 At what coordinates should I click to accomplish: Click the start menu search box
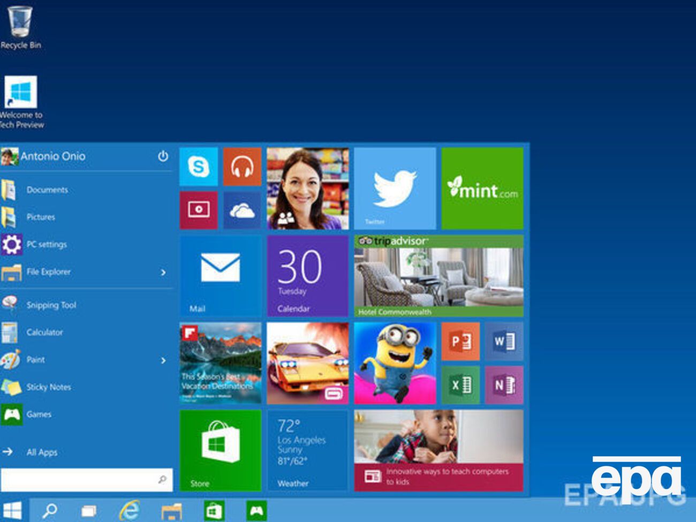pos(87,480)
